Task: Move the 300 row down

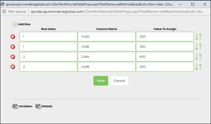Action: coord(197,46)
